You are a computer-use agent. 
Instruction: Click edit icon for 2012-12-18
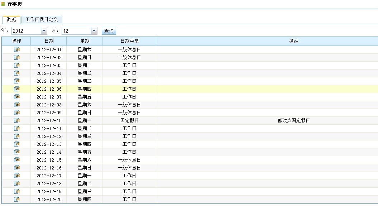click(x=16, y=183)
